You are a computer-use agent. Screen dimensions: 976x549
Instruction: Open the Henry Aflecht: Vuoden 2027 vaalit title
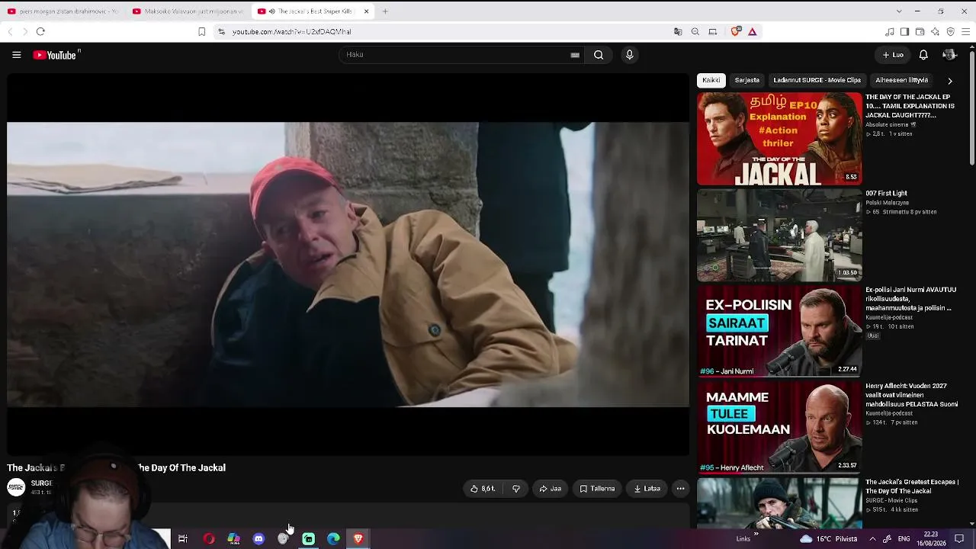(x=912, y=395)
